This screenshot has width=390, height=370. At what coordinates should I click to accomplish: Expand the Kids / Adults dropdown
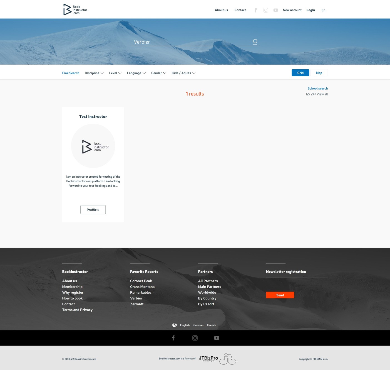click(183, 73)
